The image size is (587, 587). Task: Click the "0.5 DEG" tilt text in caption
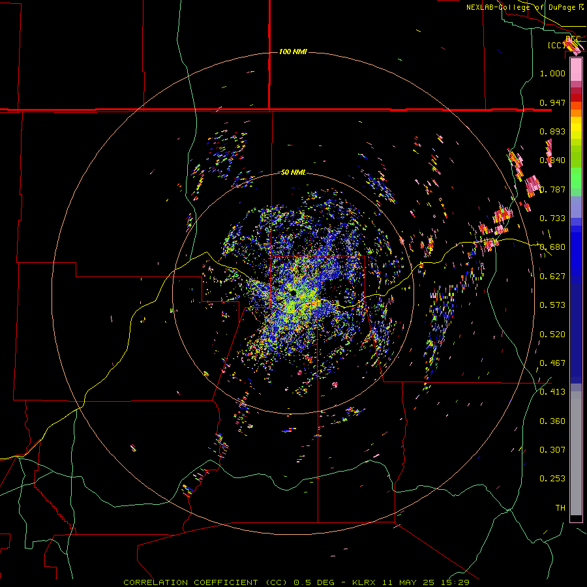tap(313, 582)
